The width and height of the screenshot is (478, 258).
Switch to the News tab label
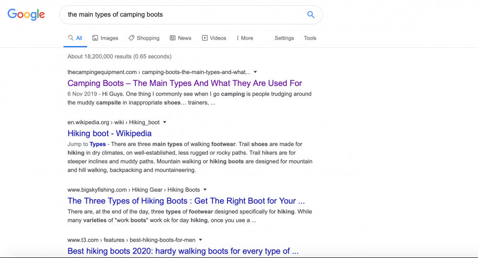pos(185,38)
